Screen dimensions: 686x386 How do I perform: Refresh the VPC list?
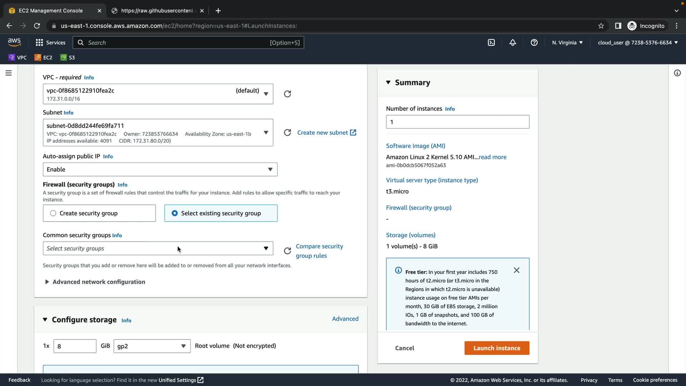287,94
